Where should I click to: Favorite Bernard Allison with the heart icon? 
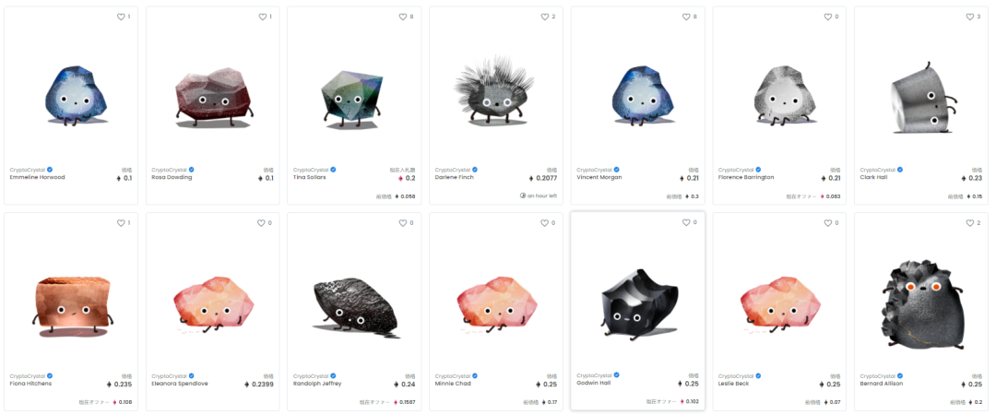[x=969, y=223]
